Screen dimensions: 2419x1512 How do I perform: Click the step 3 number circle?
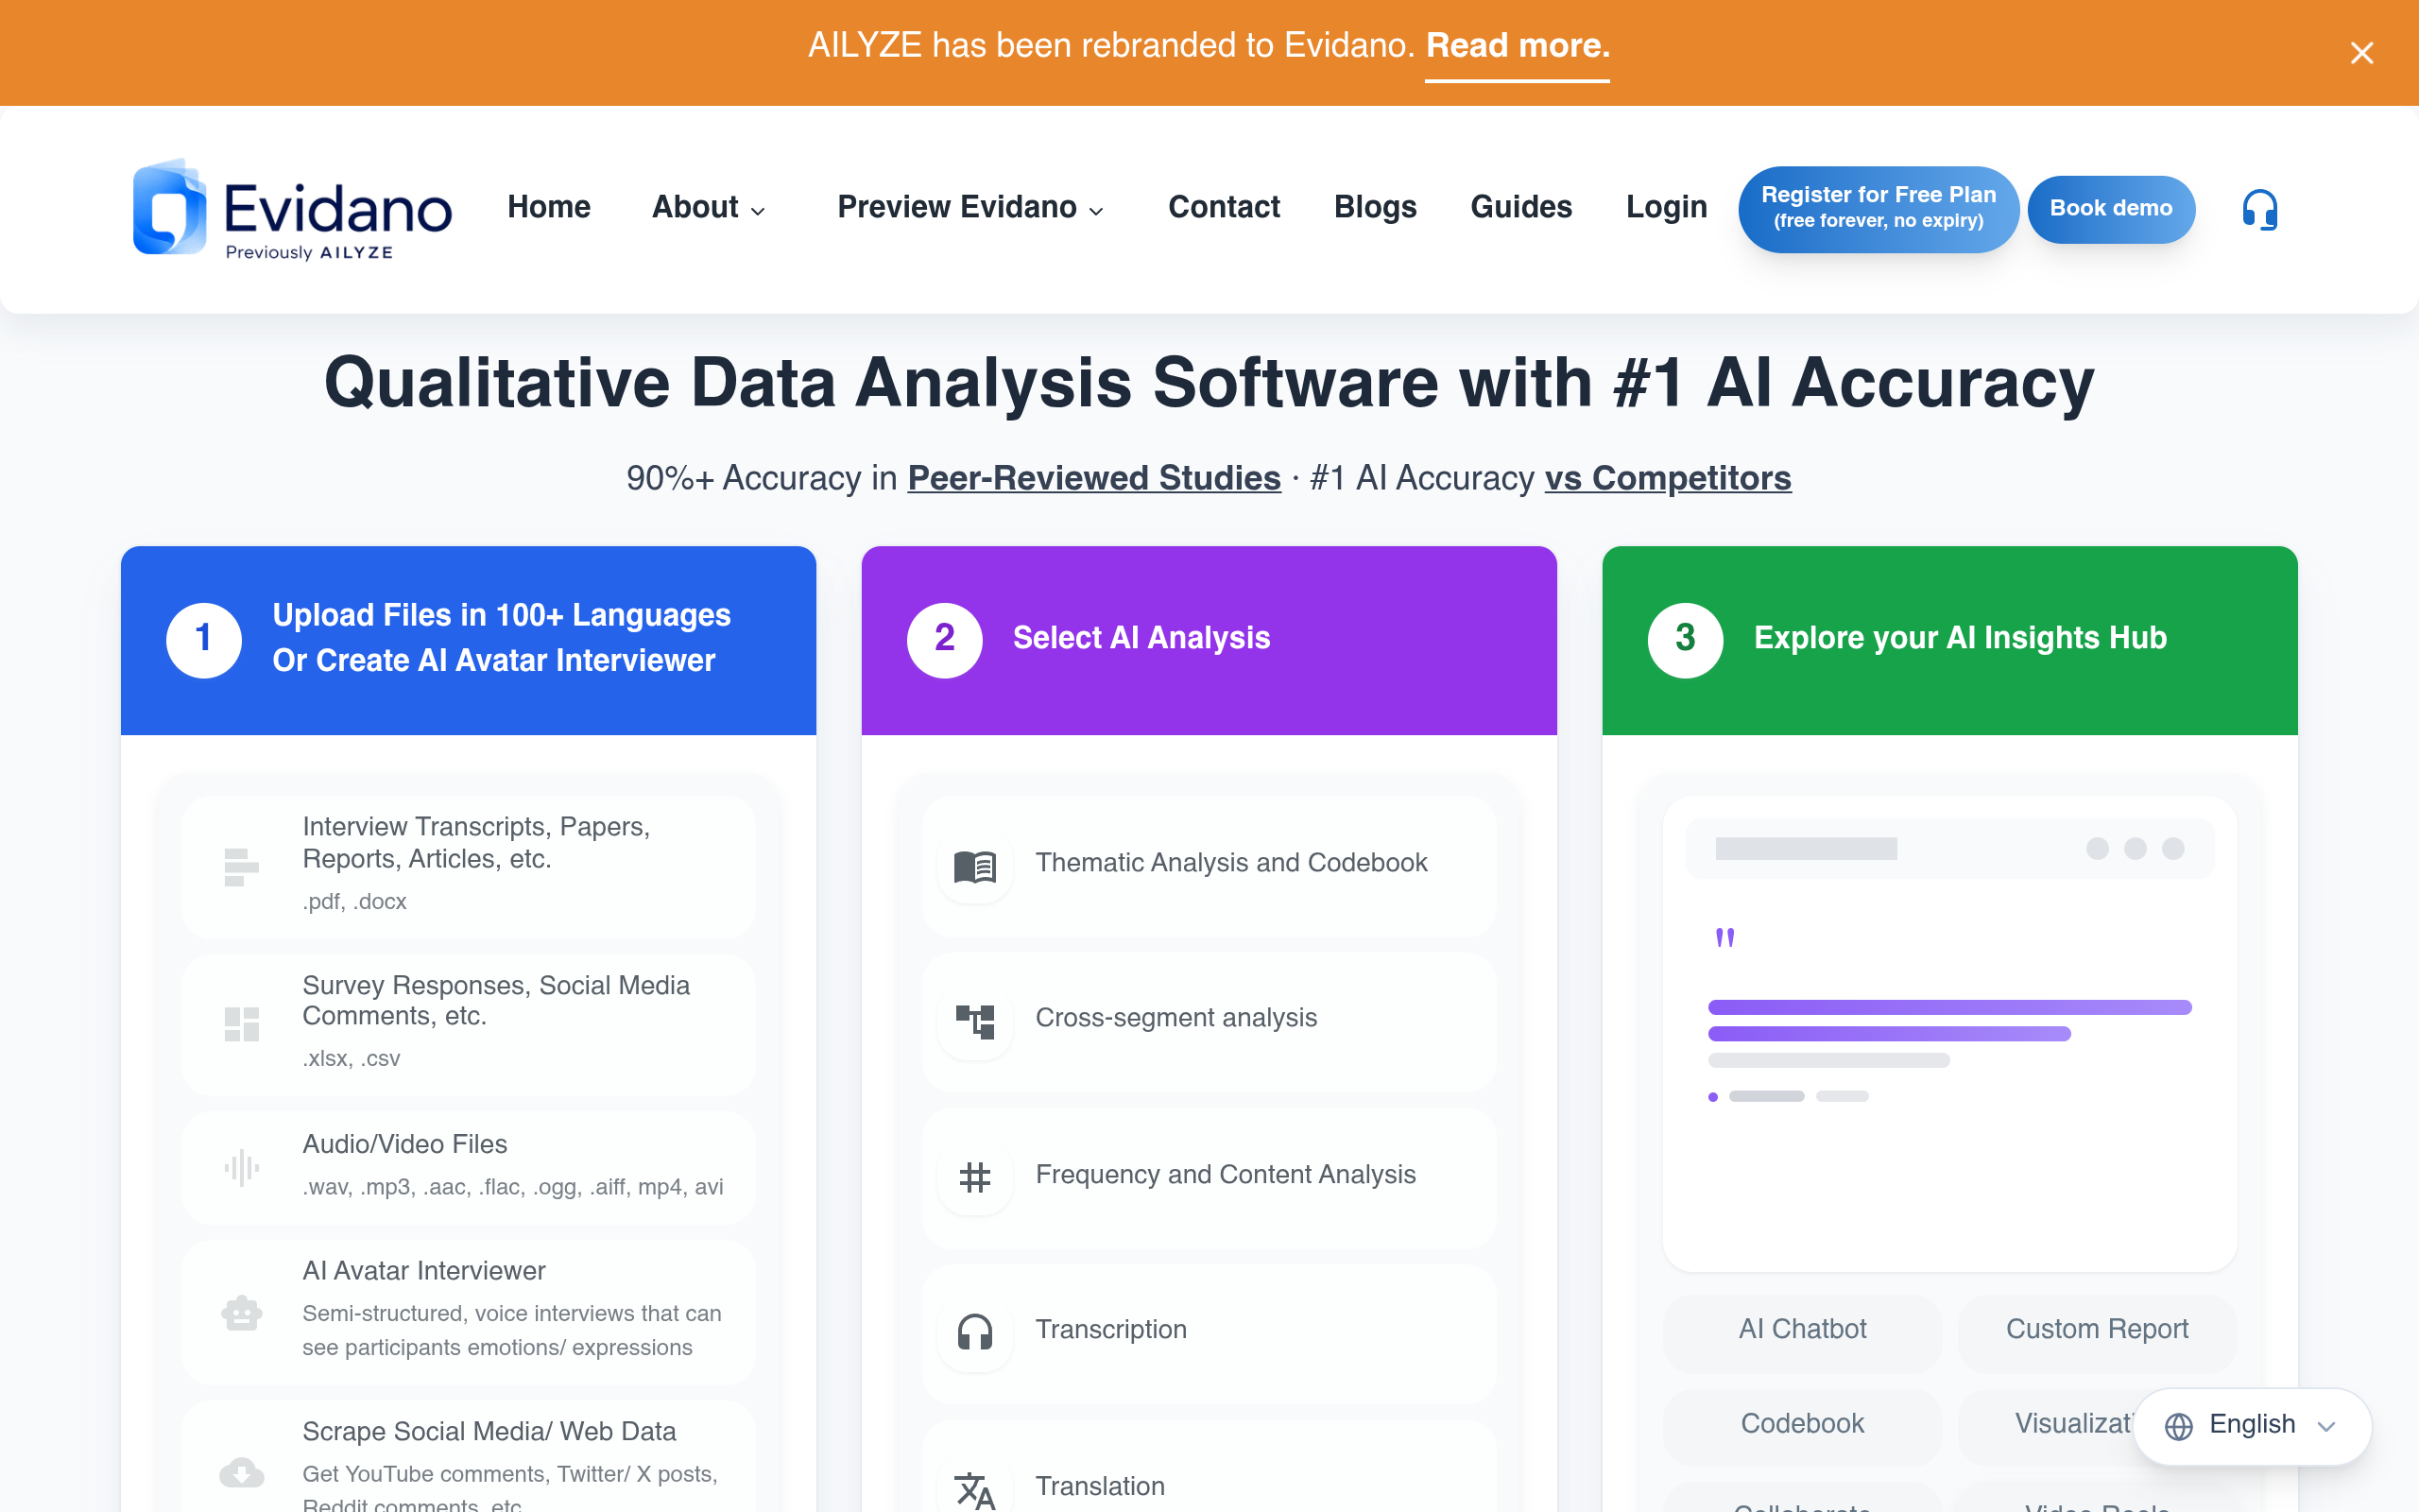tap(1684, 640)
